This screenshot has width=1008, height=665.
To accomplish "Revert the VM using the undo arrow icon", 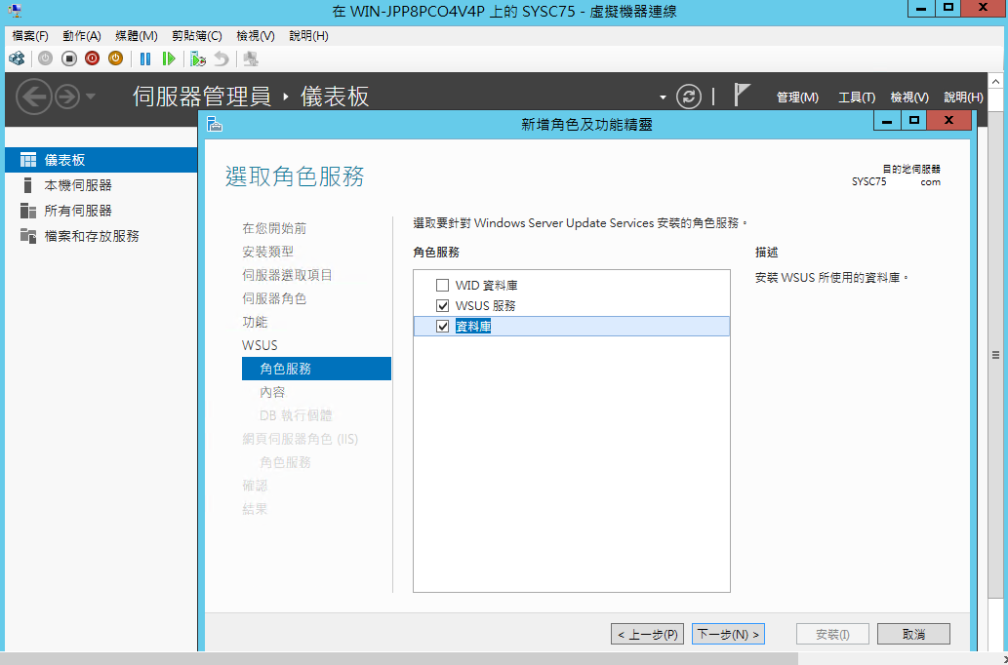I will [x=222, y=59].
